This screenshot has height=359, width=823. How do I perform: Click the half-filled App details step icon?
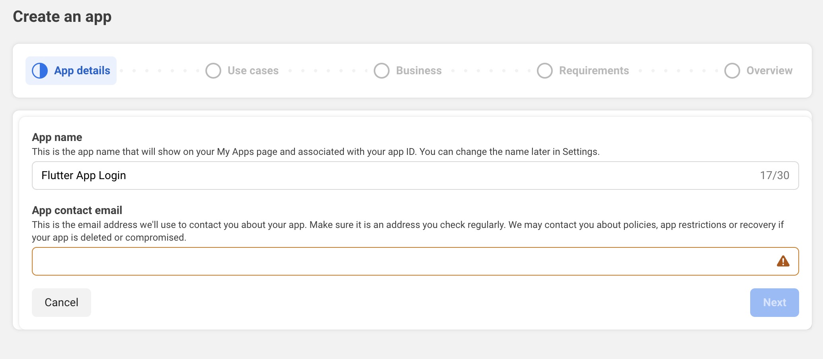pos(40,71)
